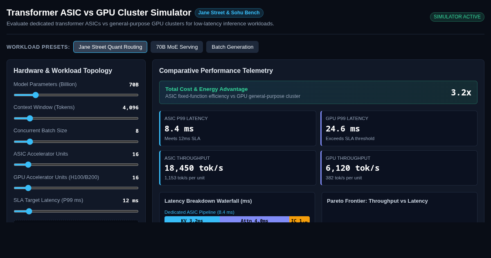Click the Pareto Frontier chart title
The width and height of the screenshot is (491, 258).
[377, 201]
